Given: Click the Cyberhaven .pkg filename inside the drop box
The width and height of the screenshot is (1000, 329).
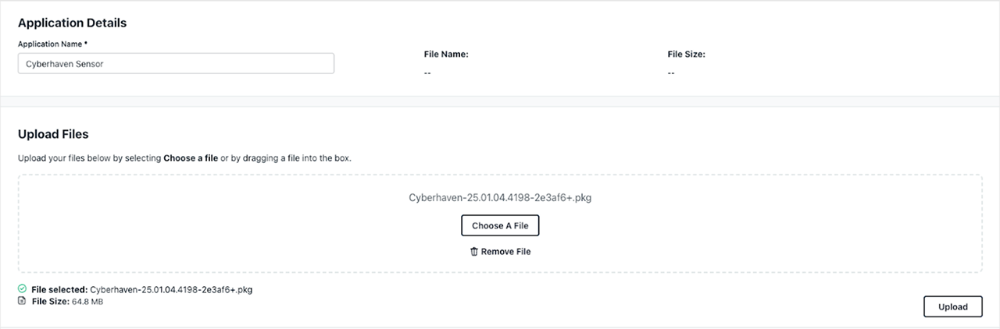Looking at the screenshot, I should [x=500, y=198].
